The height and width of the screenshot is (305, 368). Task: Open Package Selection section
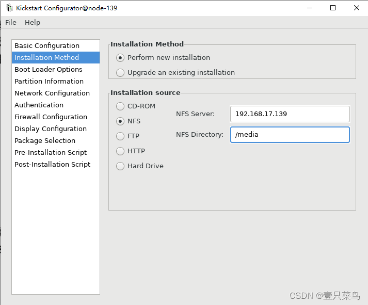(x=56, y=140)
